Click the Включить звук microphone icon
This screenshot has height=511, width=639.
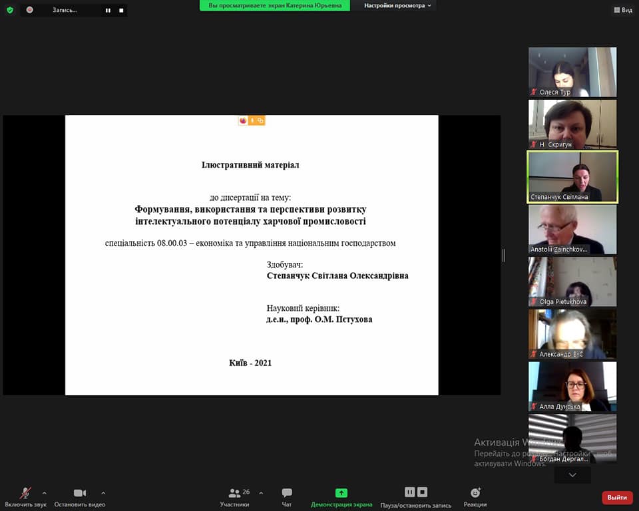[25, 492]
